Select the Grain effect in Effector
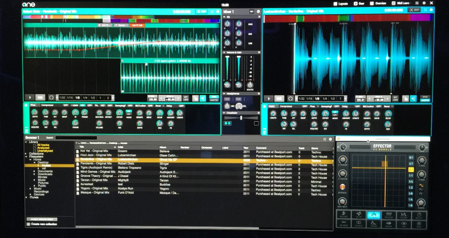Image resolution: width=449 pixels, height=238 pixels. [x=389, y=224]
